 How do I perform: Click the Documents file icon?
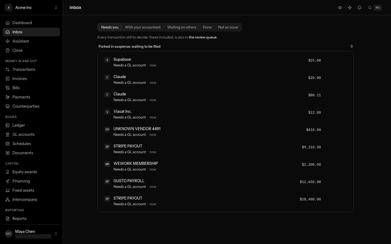pyautogui.click(x=8, y=153)
